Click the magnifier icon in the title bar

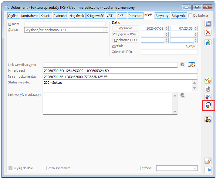coord(7,7)
